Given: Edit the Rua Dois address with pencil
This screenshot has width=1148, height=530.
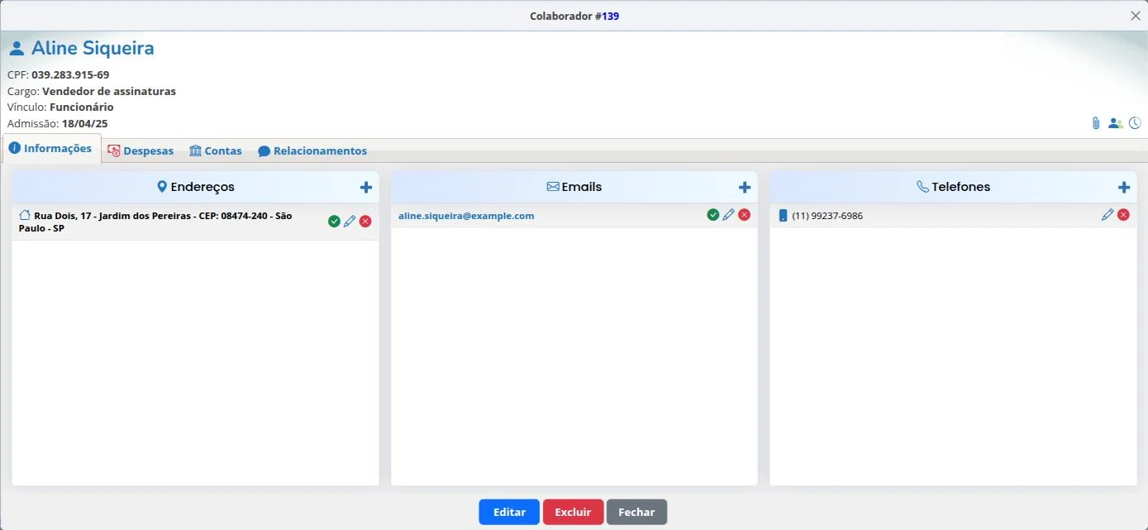Looking at the screenshot, I should (x=350, y=222).
